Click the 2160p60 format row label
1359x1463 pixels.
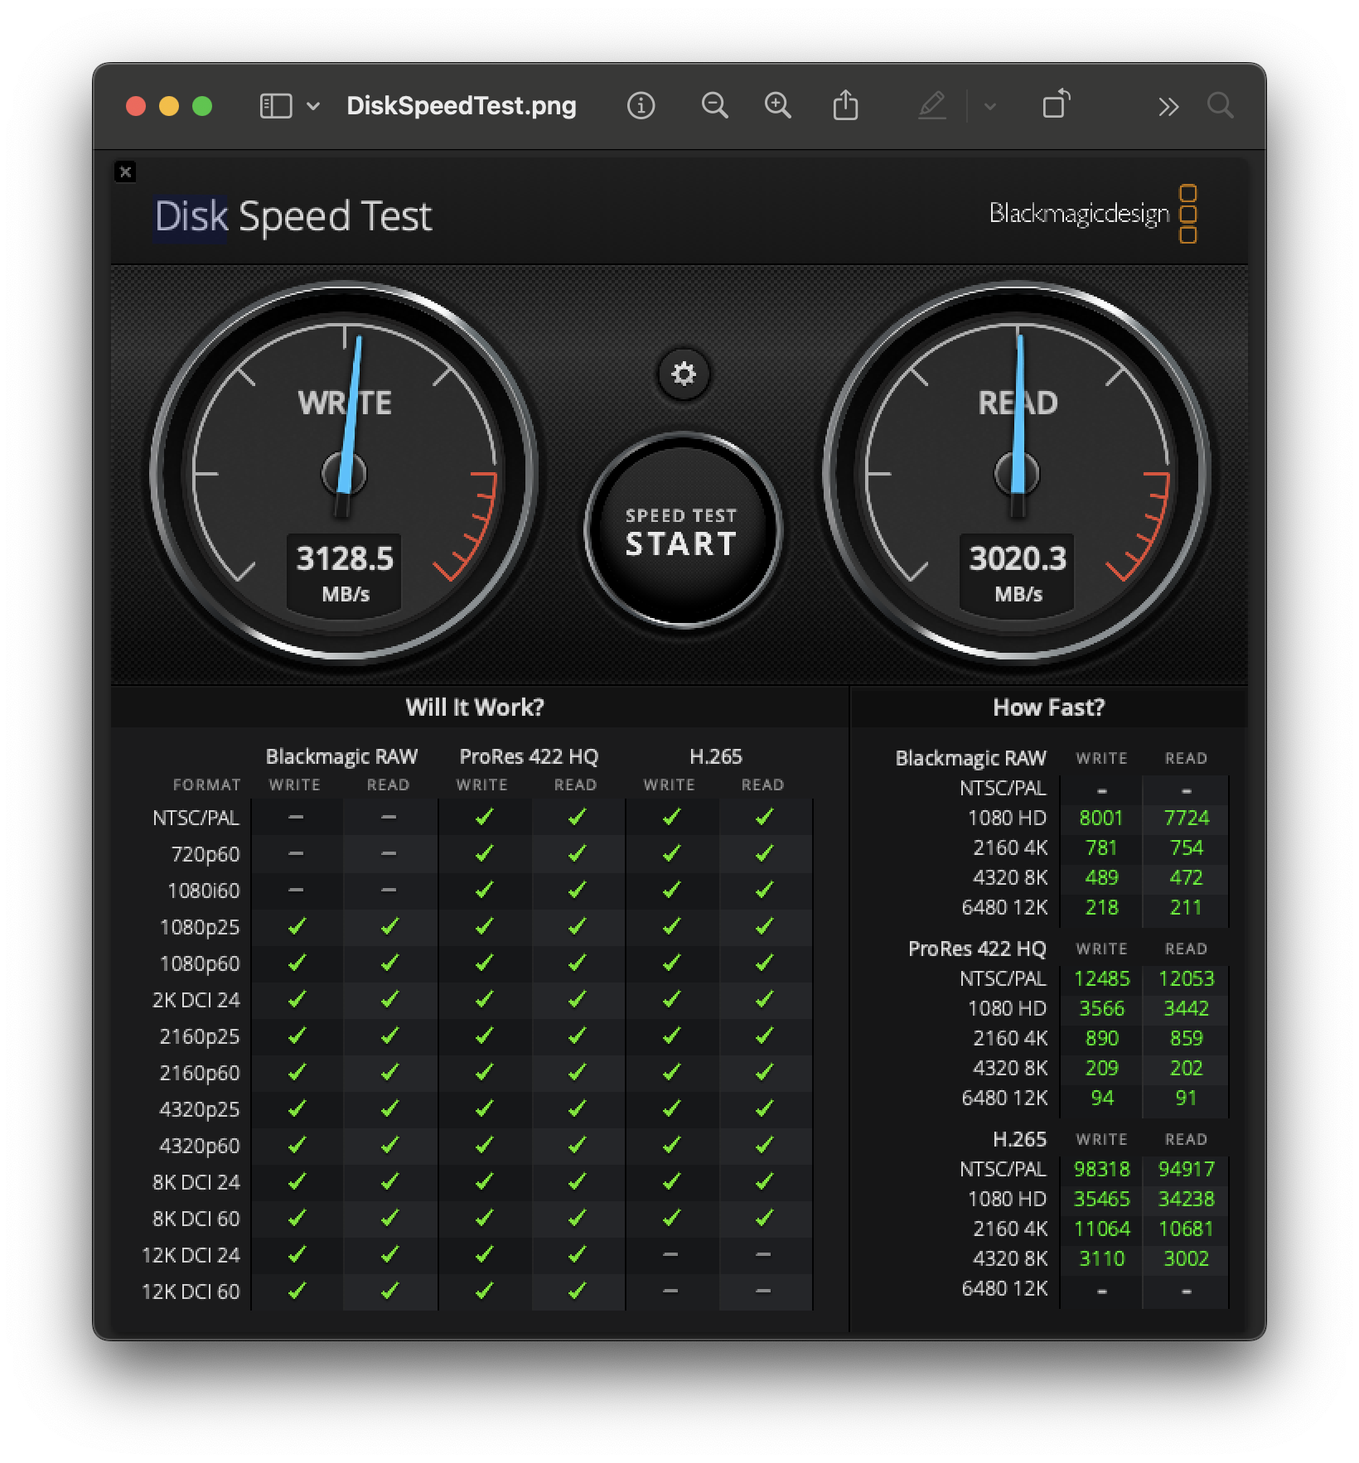pos(200,1073)
